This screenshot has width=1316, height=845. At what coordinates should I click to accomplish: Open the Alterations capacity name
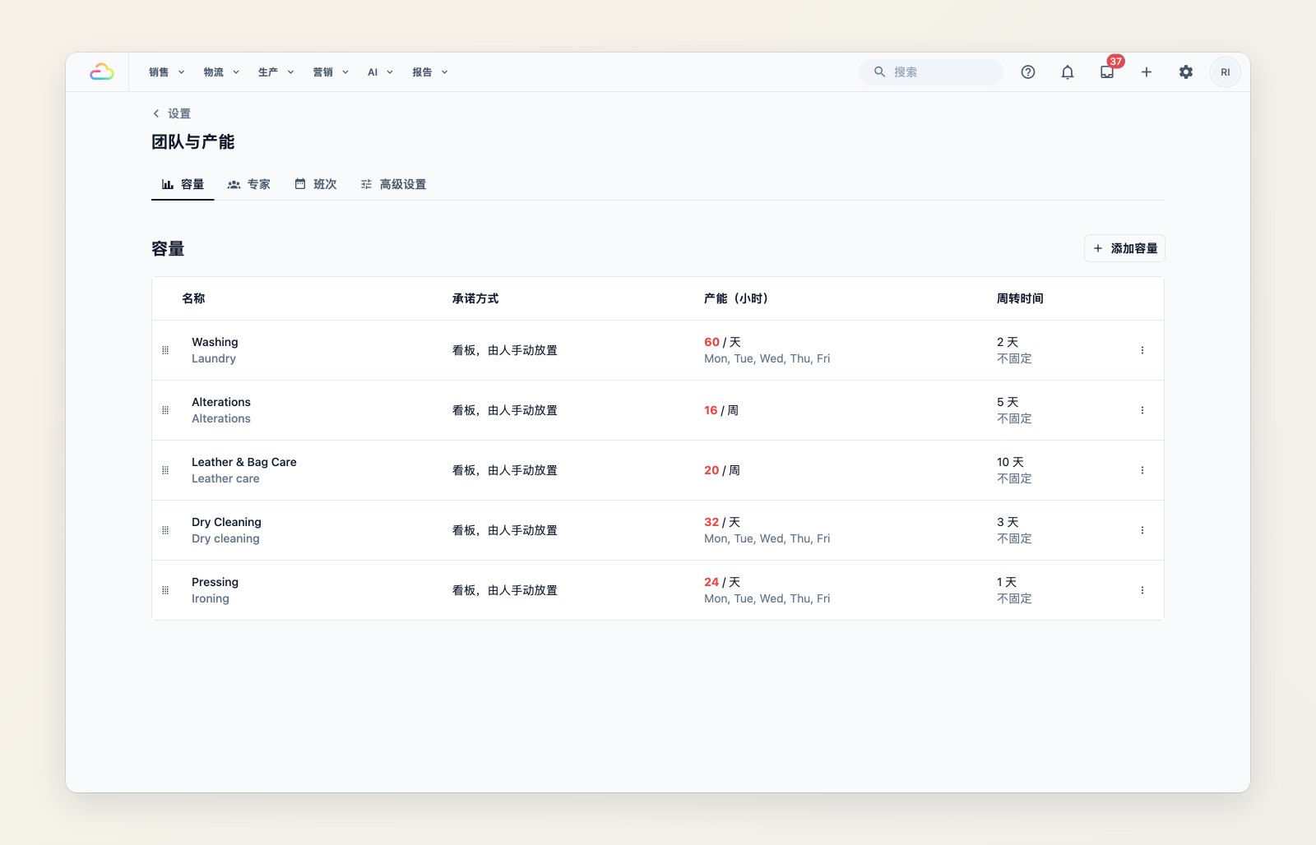tap(221, 402)
